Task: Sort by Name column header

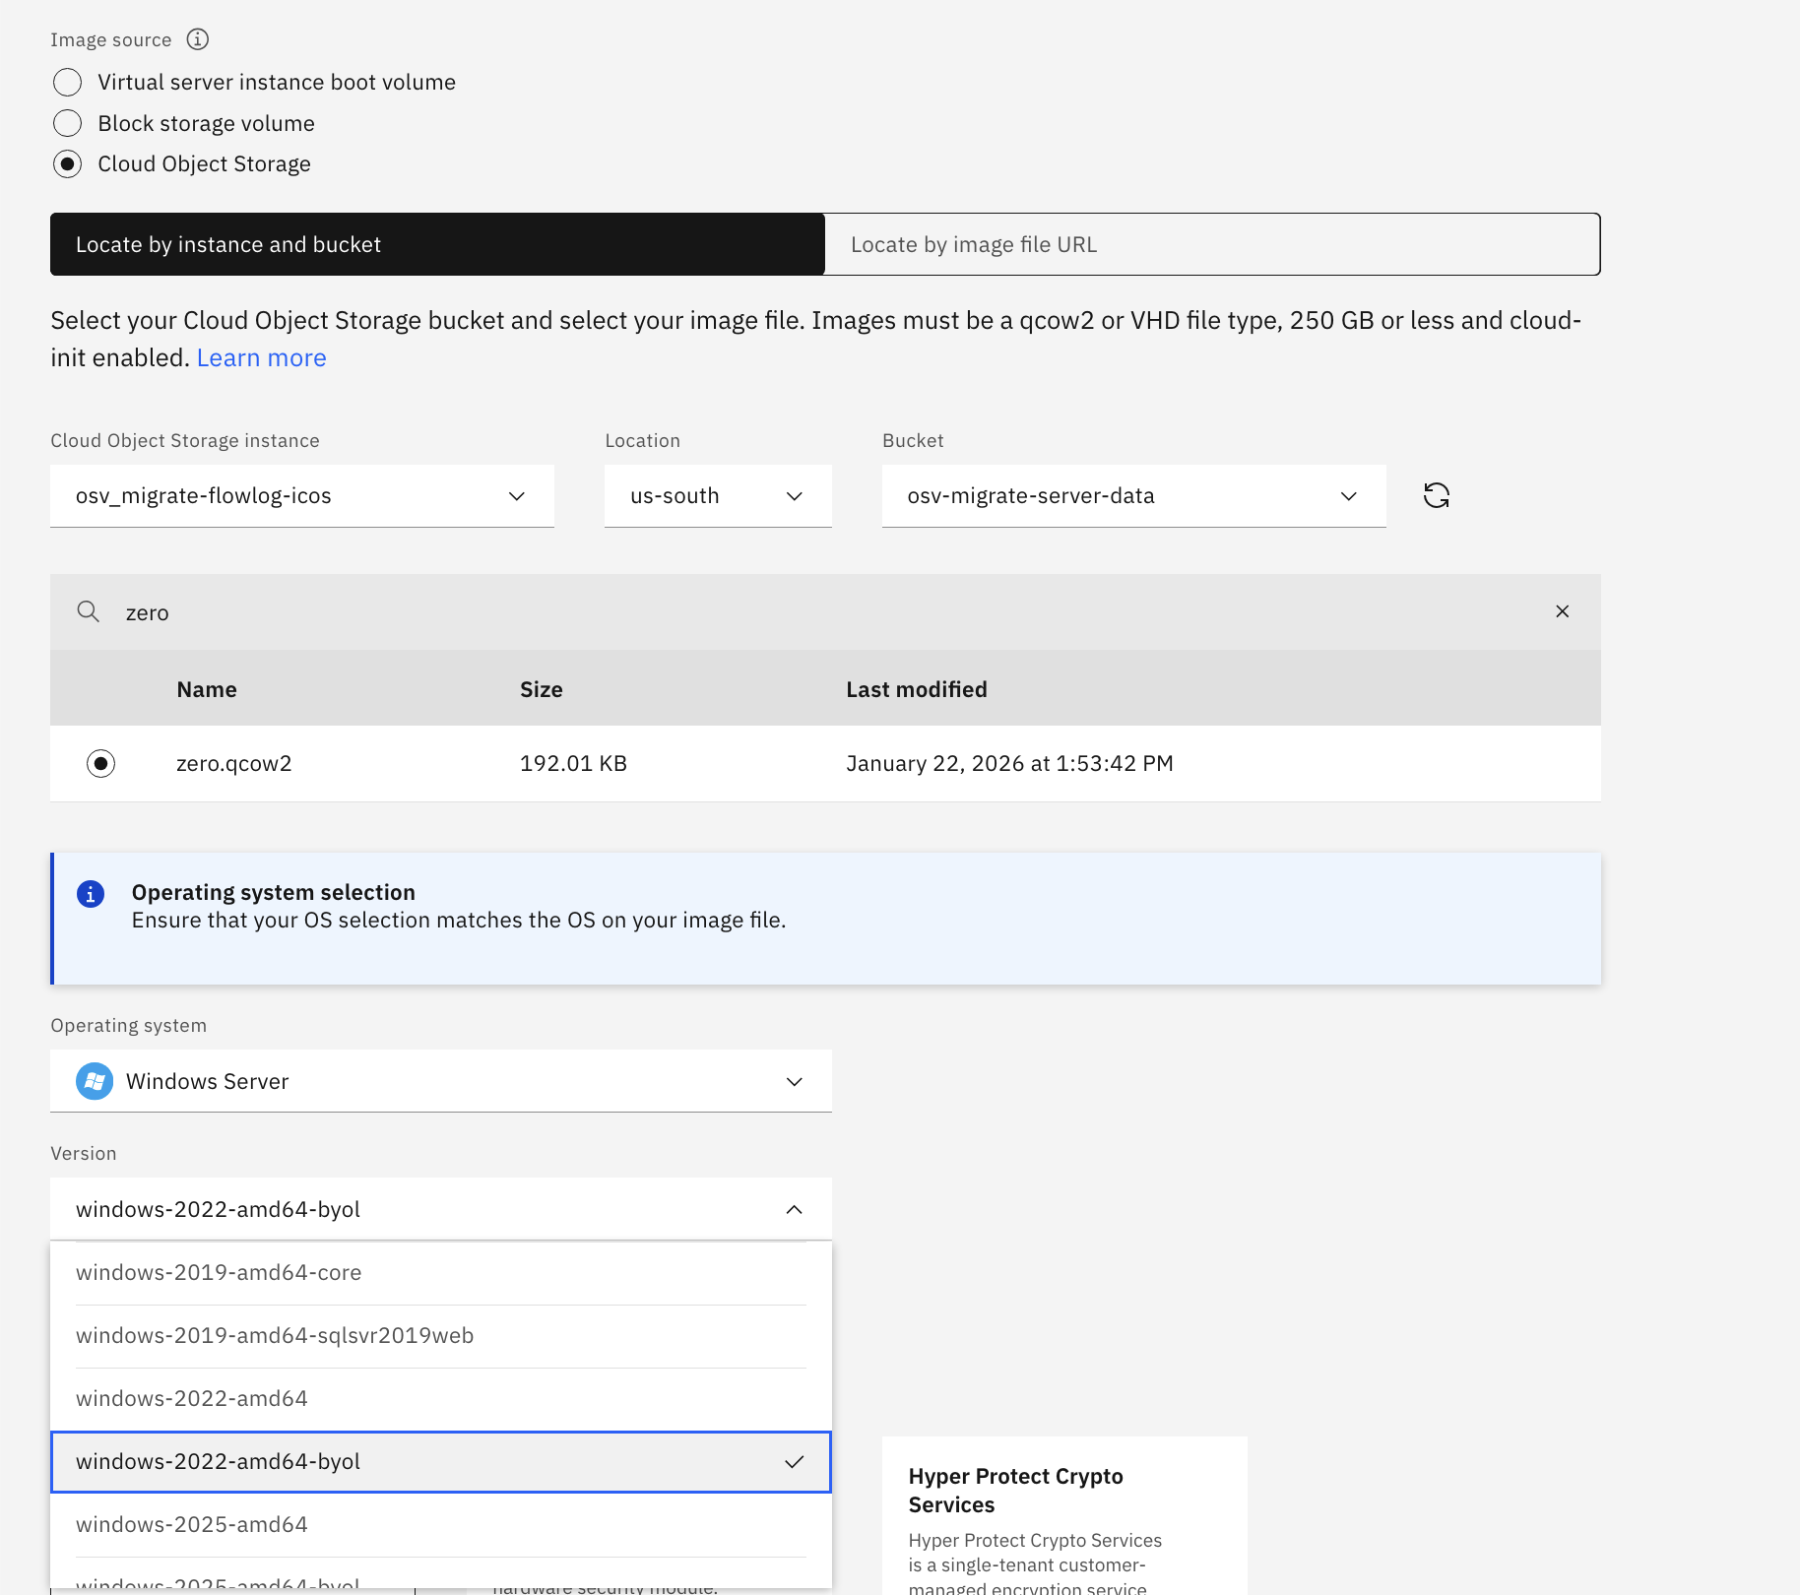Action: click(x=207, y=689)
